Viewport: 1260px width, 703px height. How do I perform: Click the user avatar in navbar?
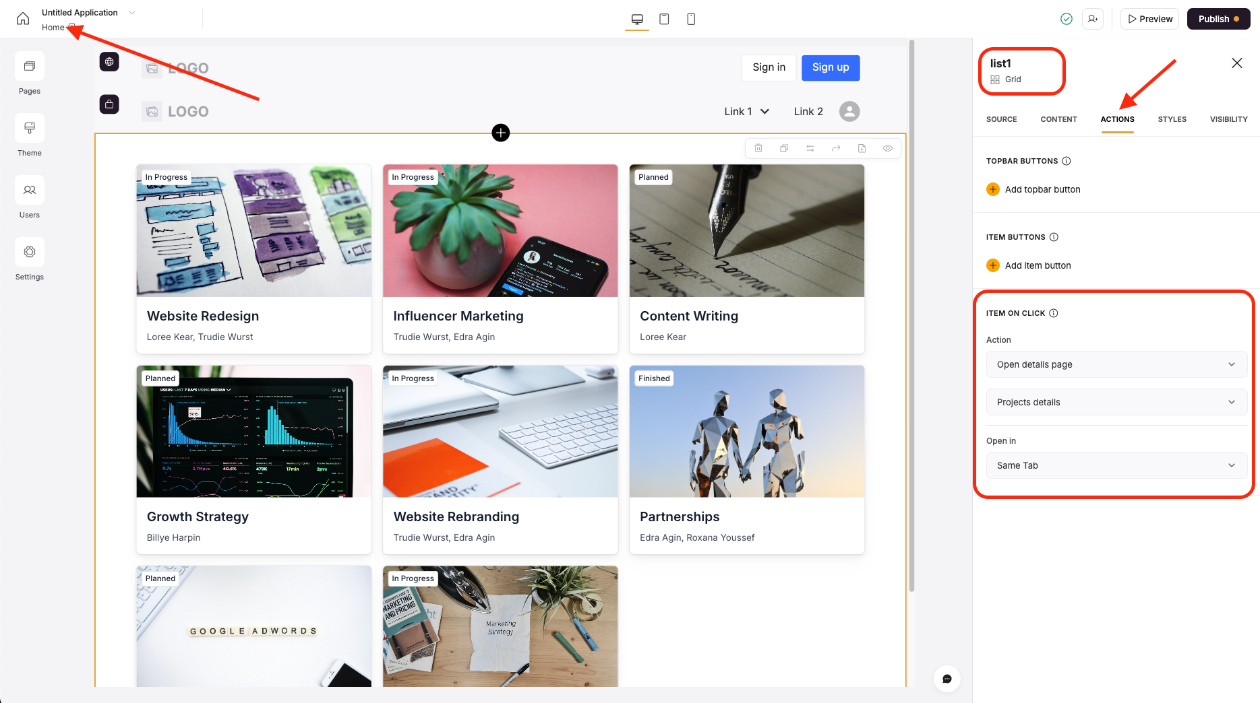[849, 111]
